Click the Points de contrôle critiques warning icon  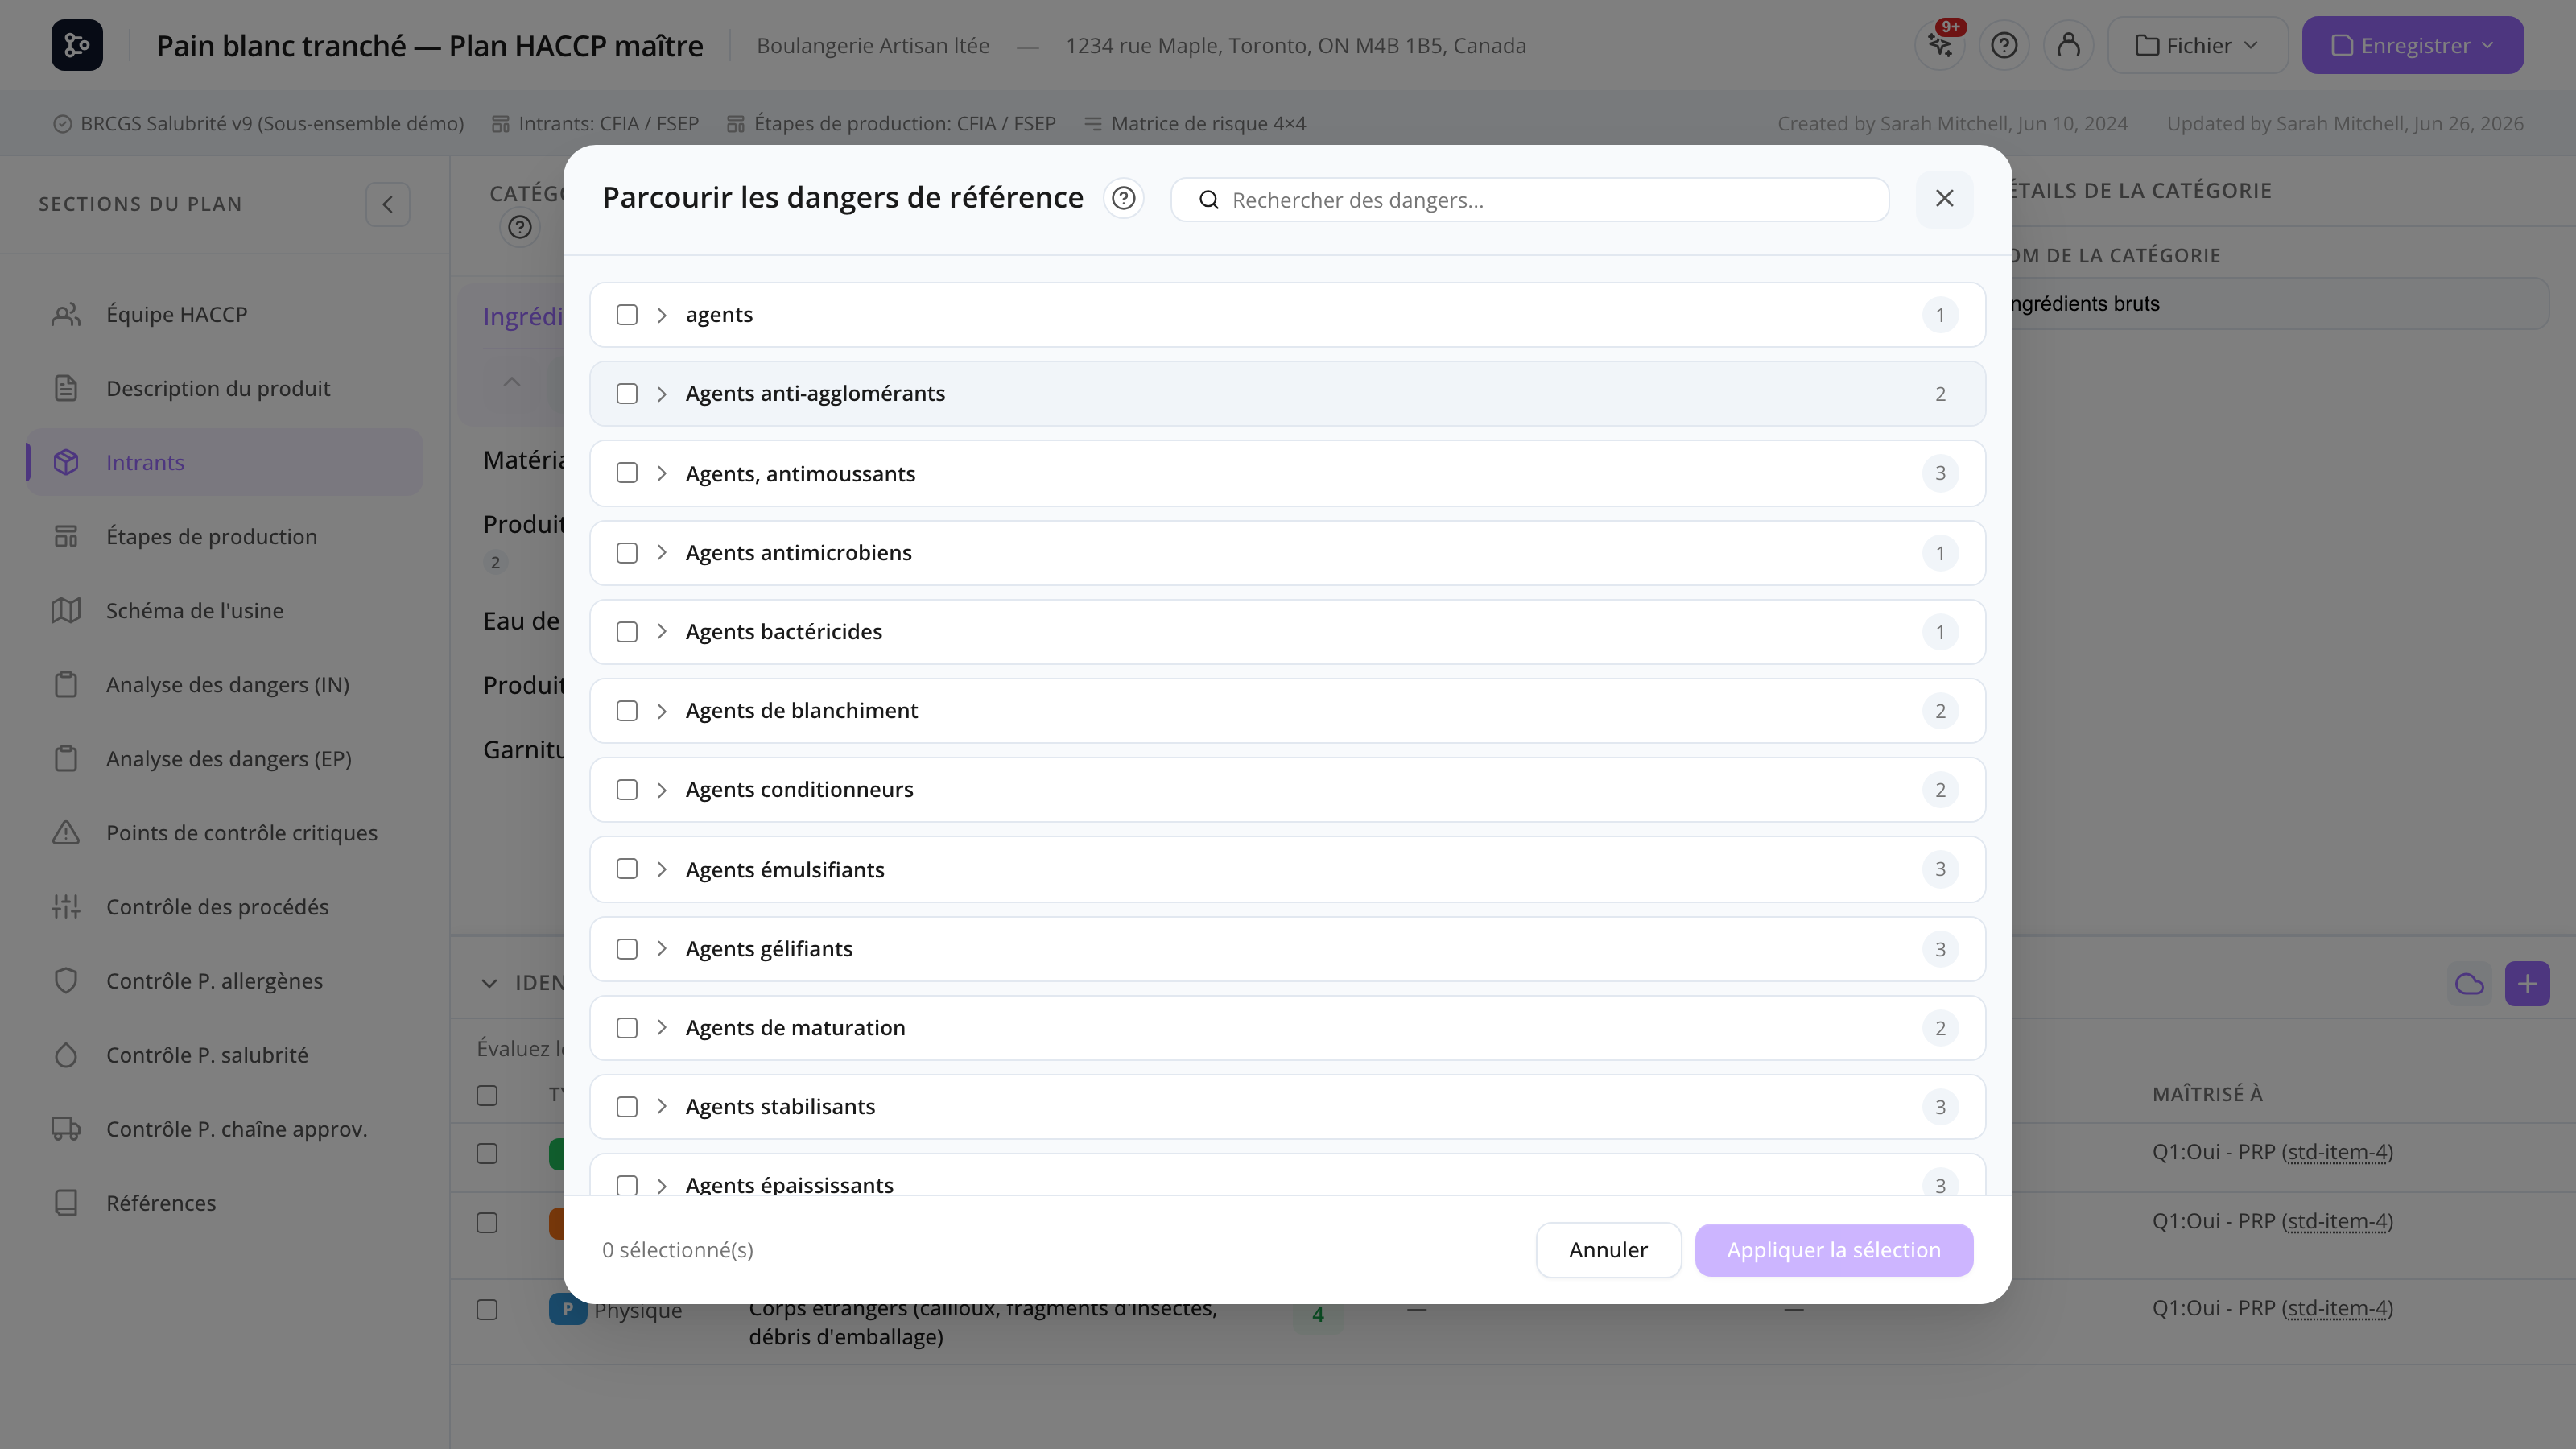click(x=66, y=832)
